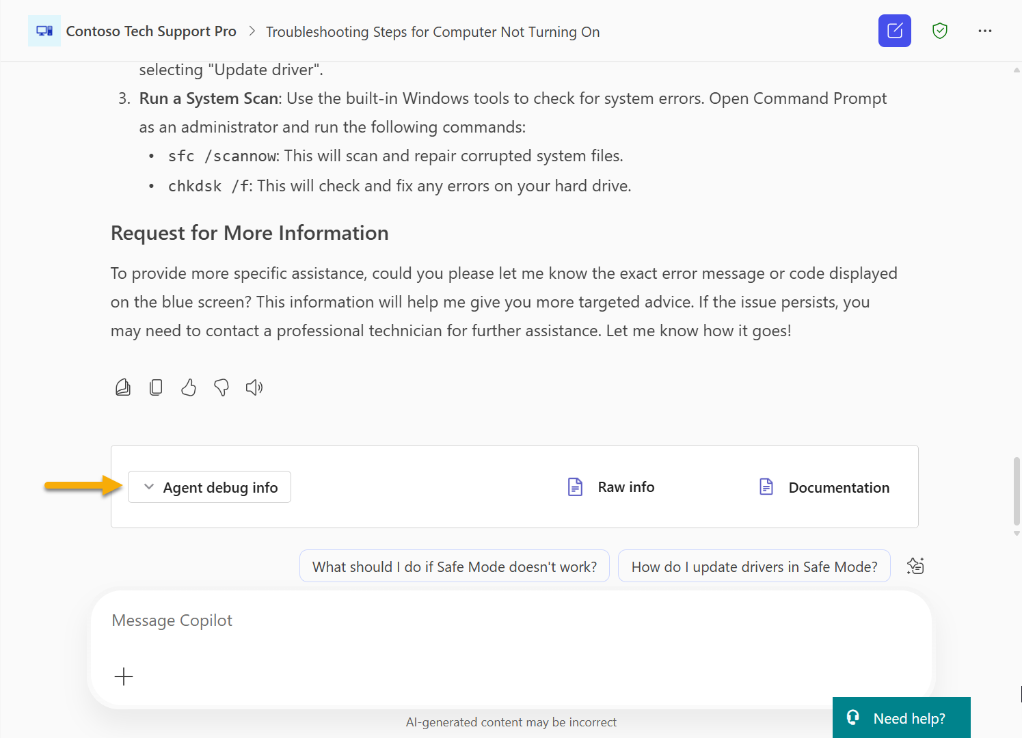Click the 'Run a System Scan' bold text
Screen dimensions: 1022x738
(209, 98)
